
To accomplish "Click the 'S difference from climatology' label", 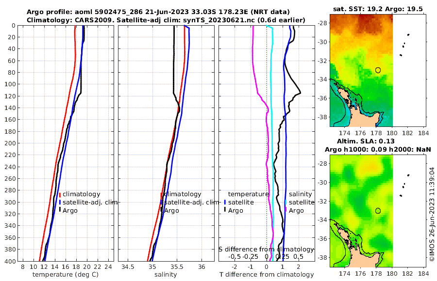I will tap(267, 250).
